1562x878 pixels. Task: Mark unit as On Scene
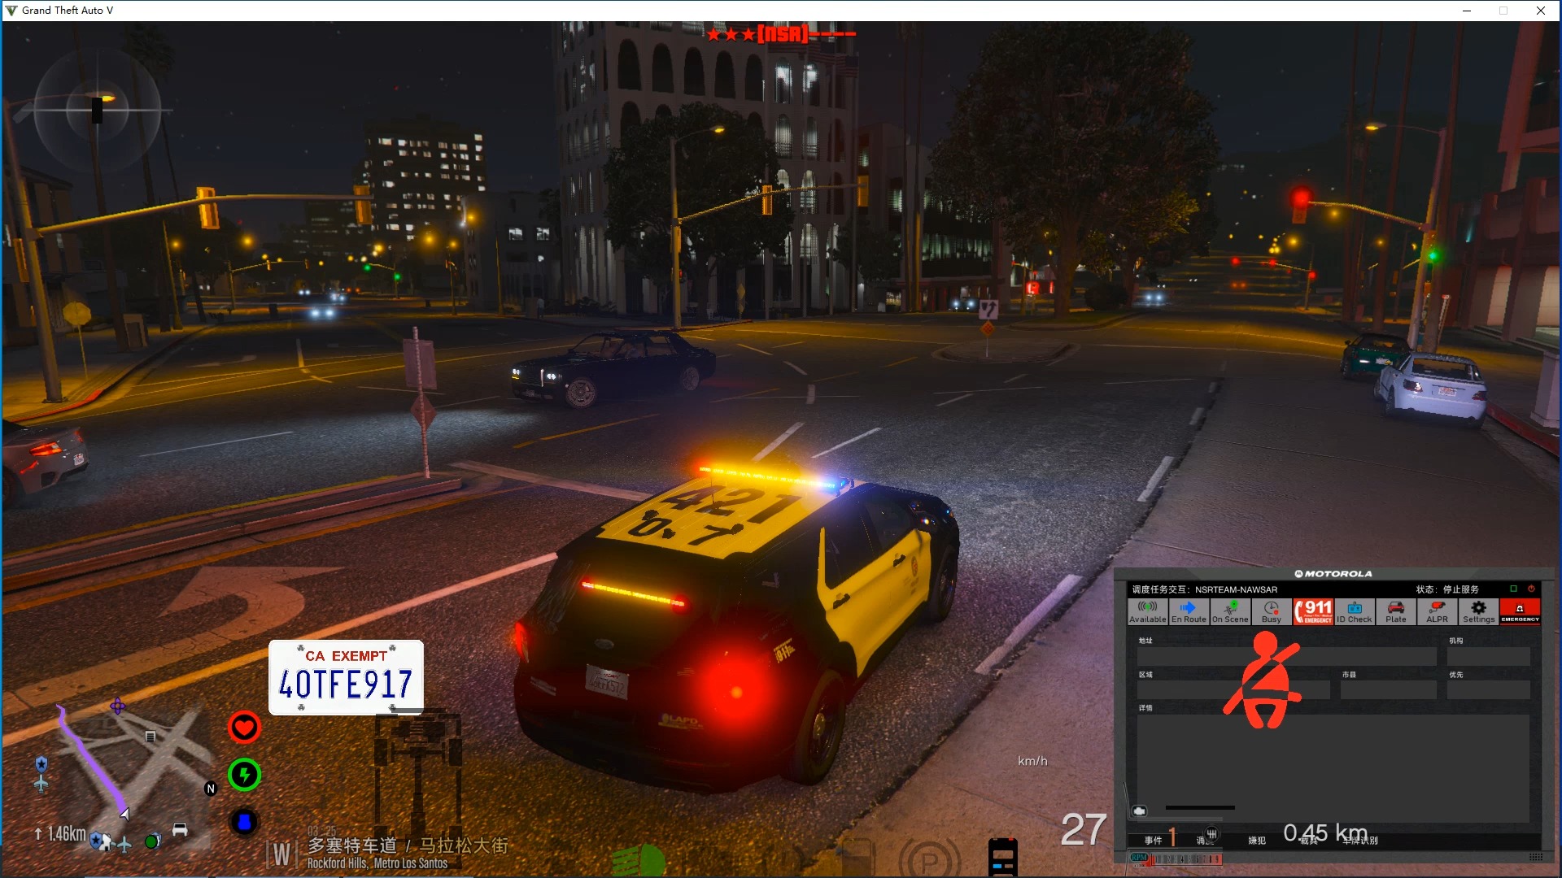1230,612
